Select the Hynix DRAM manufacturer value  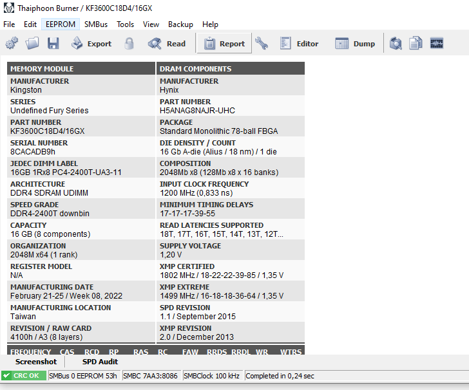tap(169, 90)
